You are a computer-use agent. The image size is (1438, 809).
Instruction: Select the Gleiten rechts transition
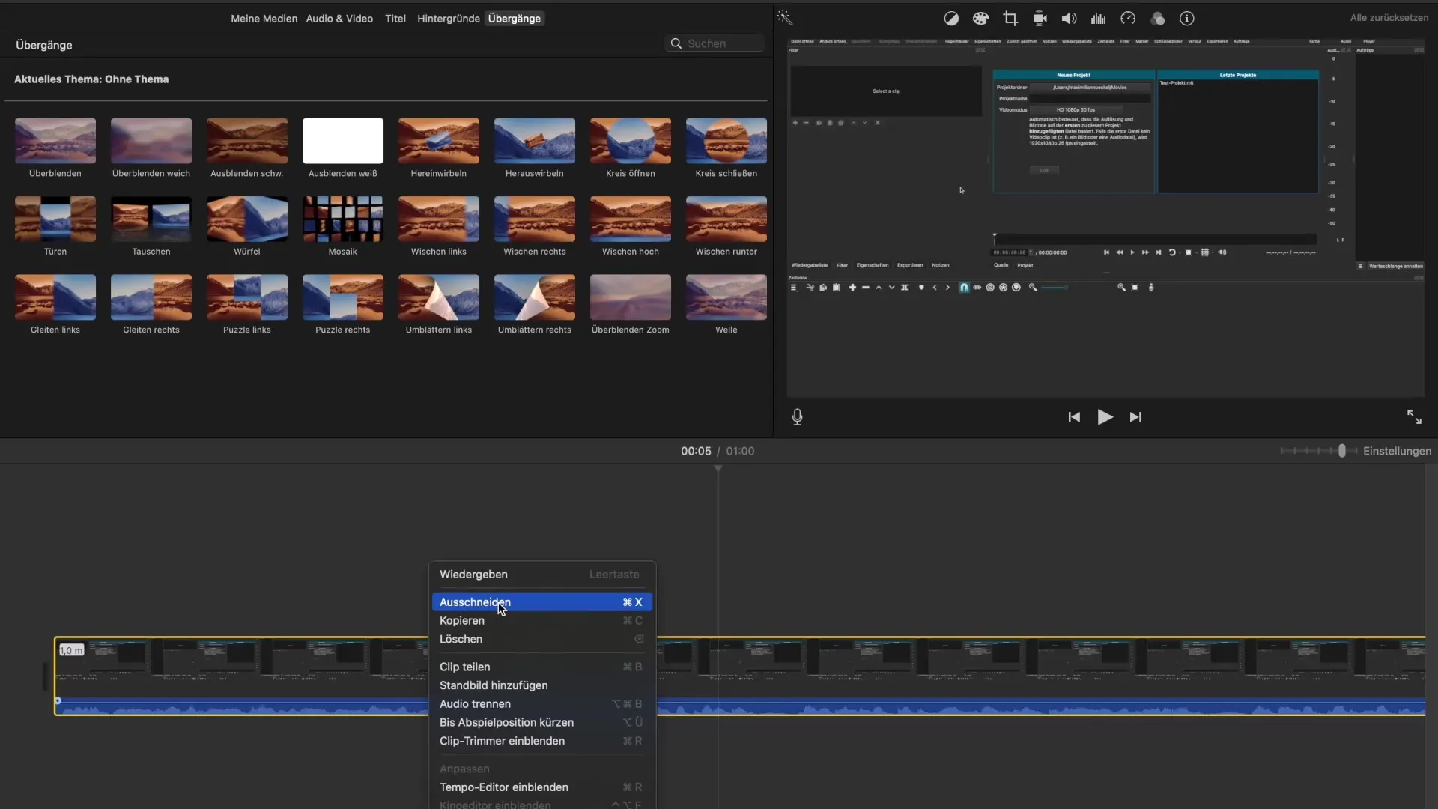pyautogui.click(x=151, y=297)
